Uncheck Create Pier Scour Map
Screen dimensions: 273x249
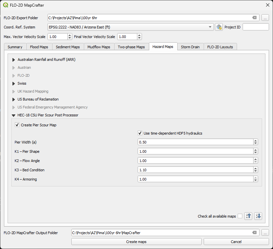[x=17, y=125]
